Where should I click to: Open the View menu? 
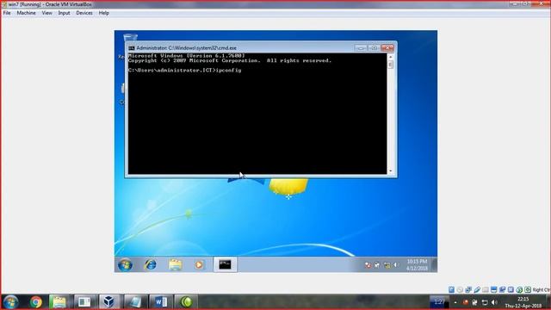point(46,13)
